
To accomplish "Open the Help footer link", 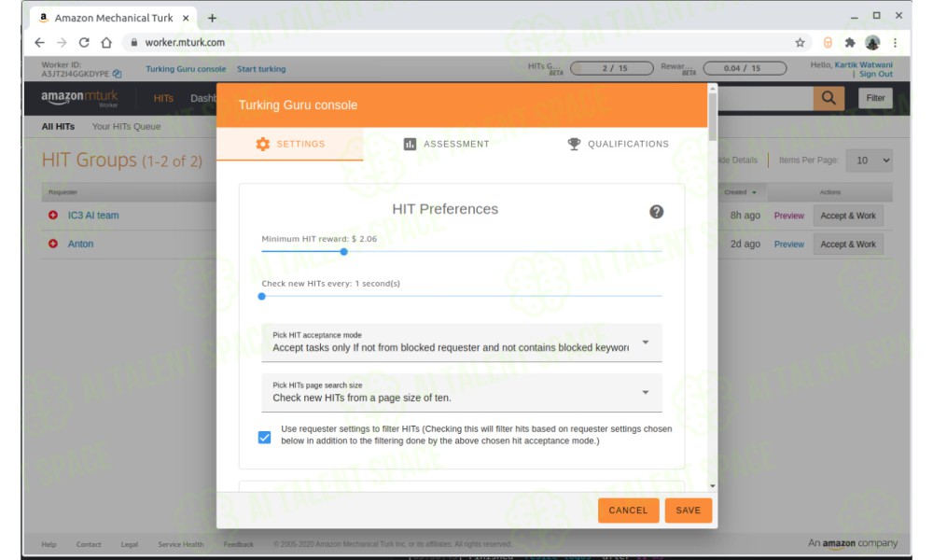I will pos(49,544).
